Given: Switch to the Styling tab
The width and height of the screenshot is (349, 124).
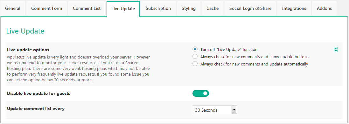Looking at the screenshot, I should [189, 9].
